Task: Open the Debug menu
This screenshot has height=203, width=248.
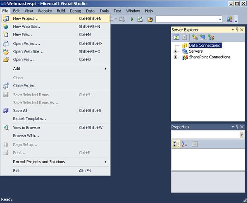Action: click(x=76, y=11)
